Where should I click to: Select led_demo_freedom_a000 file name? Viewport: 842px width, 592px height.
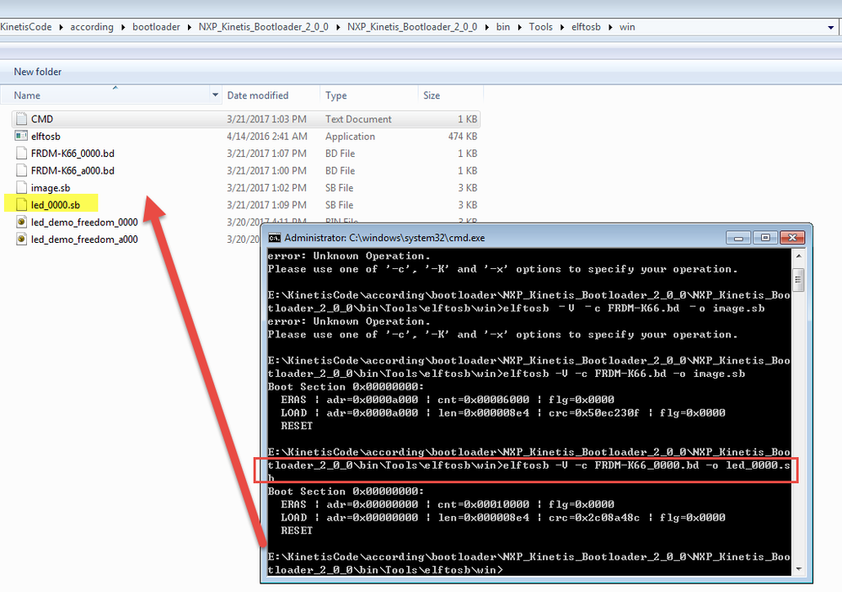click(x=84, y=239)
